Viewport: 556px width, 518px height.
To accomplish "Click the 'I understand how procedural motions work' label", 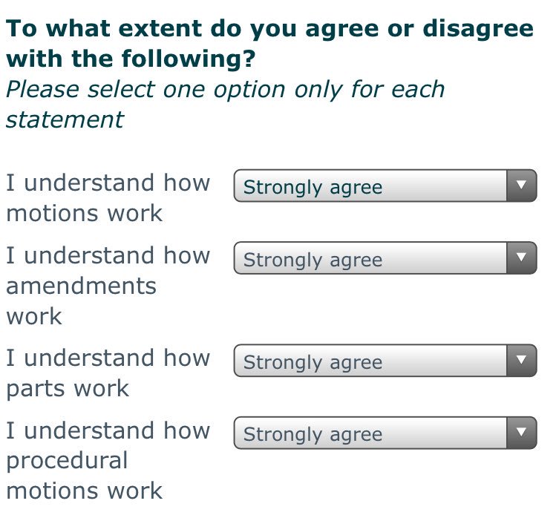I will pos(108,461).
